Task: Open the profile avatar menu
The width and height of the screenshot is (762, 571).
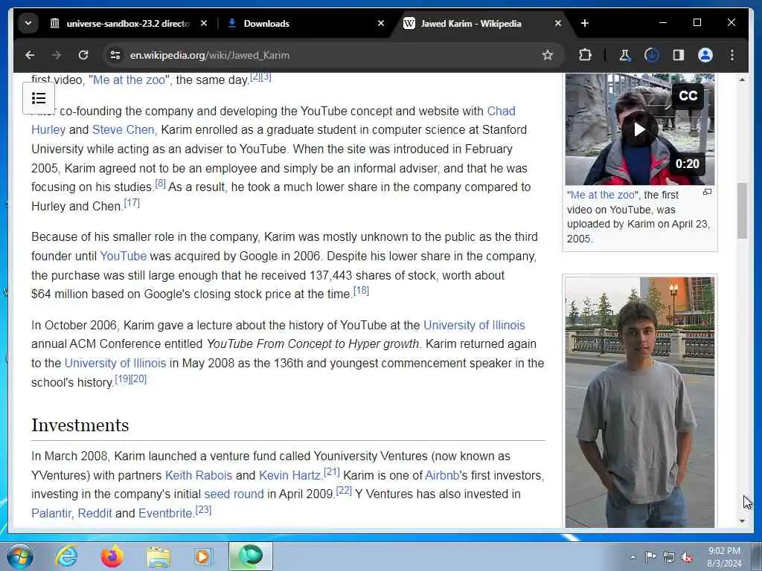Action: pyautogui.click(x=705, y=55)
